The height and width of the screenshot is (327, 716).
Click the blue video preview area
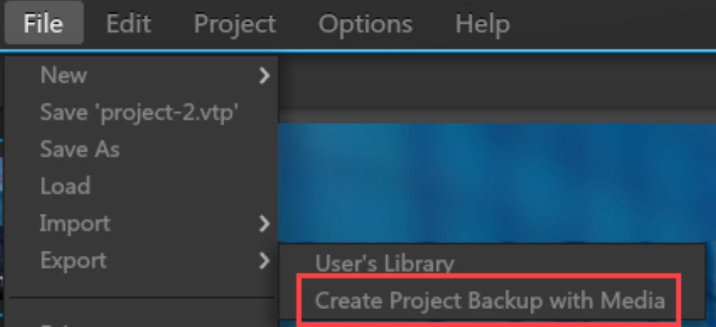[x=497, y=182]
